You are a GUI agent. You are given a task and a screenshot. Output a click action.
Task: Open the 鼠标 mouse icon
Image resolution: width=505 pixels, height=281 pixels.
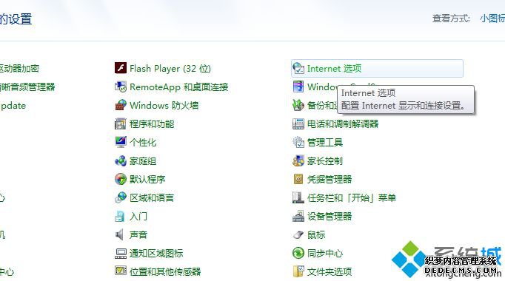(298, 234)
